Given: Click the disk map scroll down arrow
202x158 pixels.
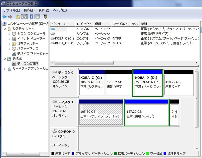Looking at the screenshot, I should coord(197,149).
